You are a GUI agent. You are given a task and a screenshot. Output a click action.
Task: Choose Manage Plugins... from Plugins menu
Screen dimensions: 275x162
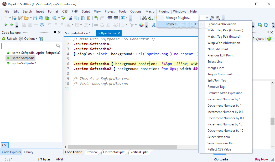coord(178,18)
